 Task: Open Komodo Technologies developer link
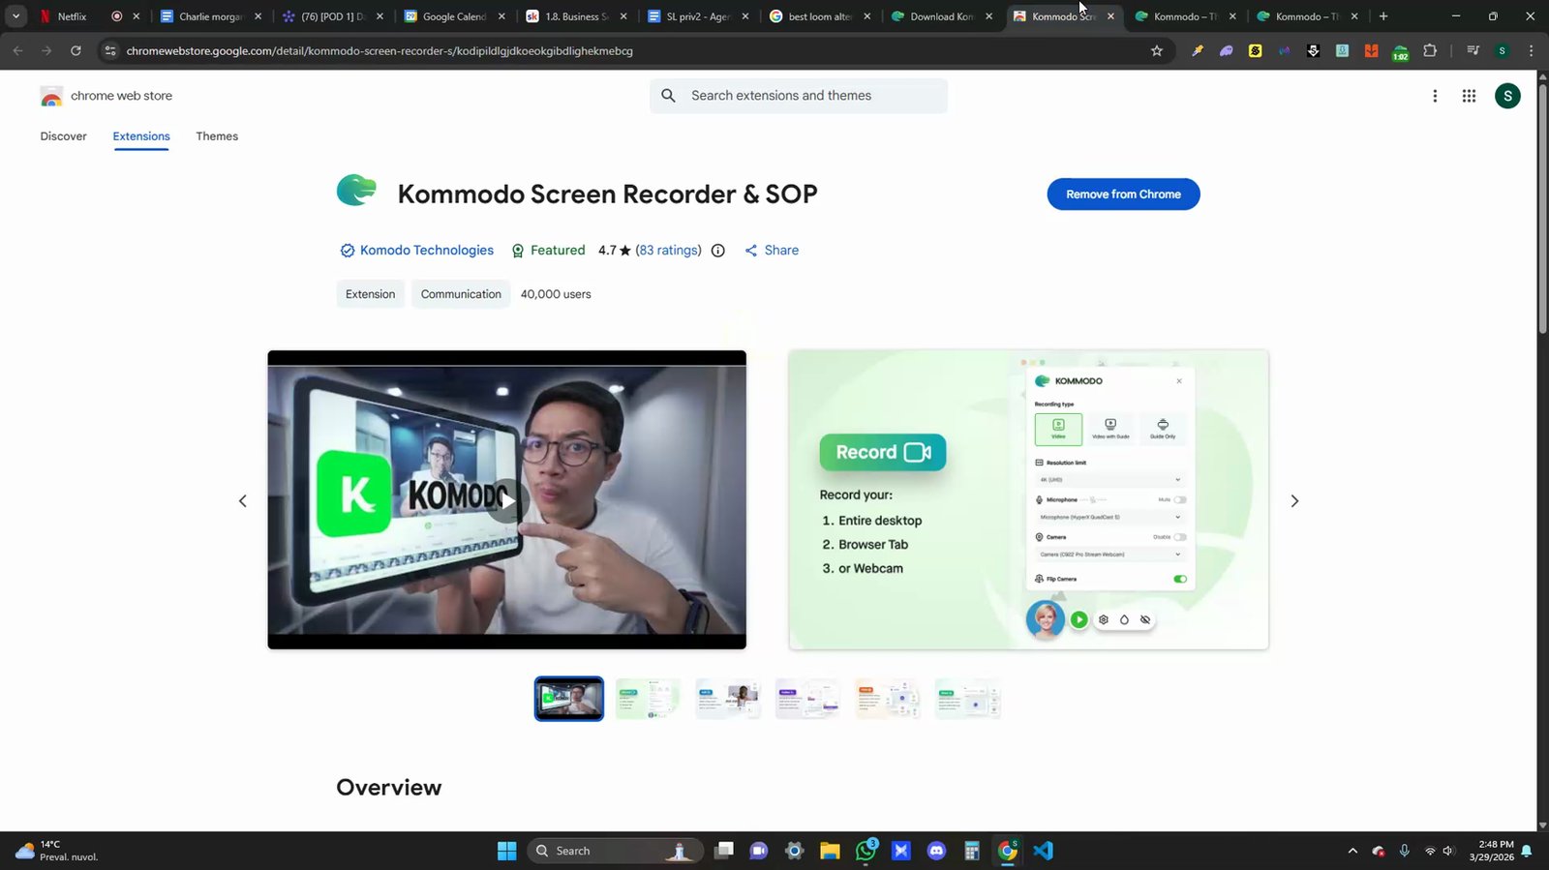tap(426, 250)
